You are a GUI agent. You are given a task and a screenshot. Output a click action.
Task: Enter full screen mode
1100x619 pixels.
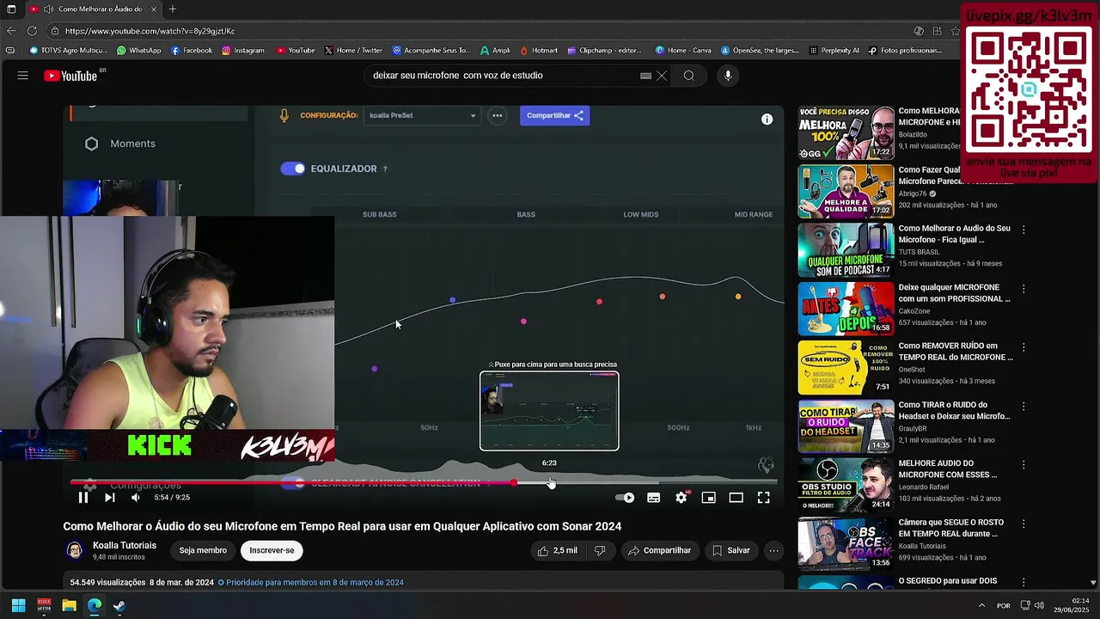pyautogui.click(x=763, y=498)
